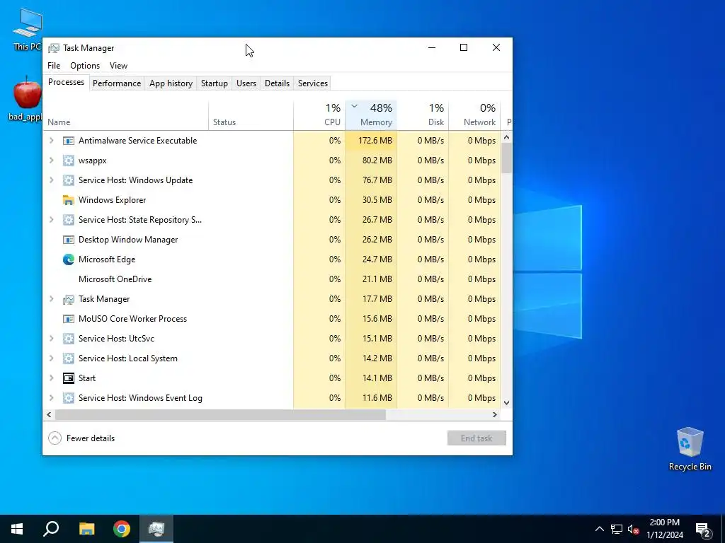Click Service Host: Windows Update gear icon

click(69, 180)
